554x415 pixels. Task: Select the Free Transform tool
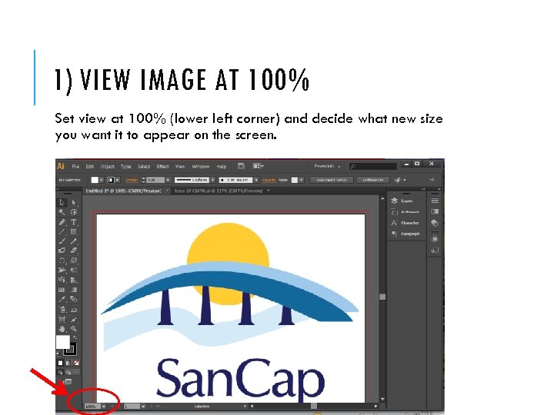pos(74,270)
